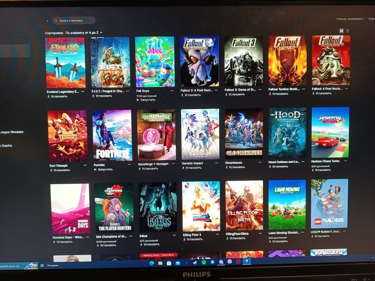Install Fallout 2
The height and width of the screenshot is (281, 375).
[x=191, y=95]
